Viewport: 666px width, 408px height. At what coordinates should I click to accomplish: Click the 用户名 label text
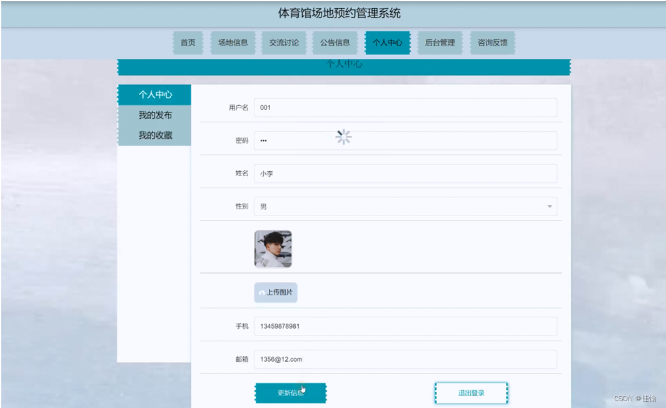pos(238,108)
